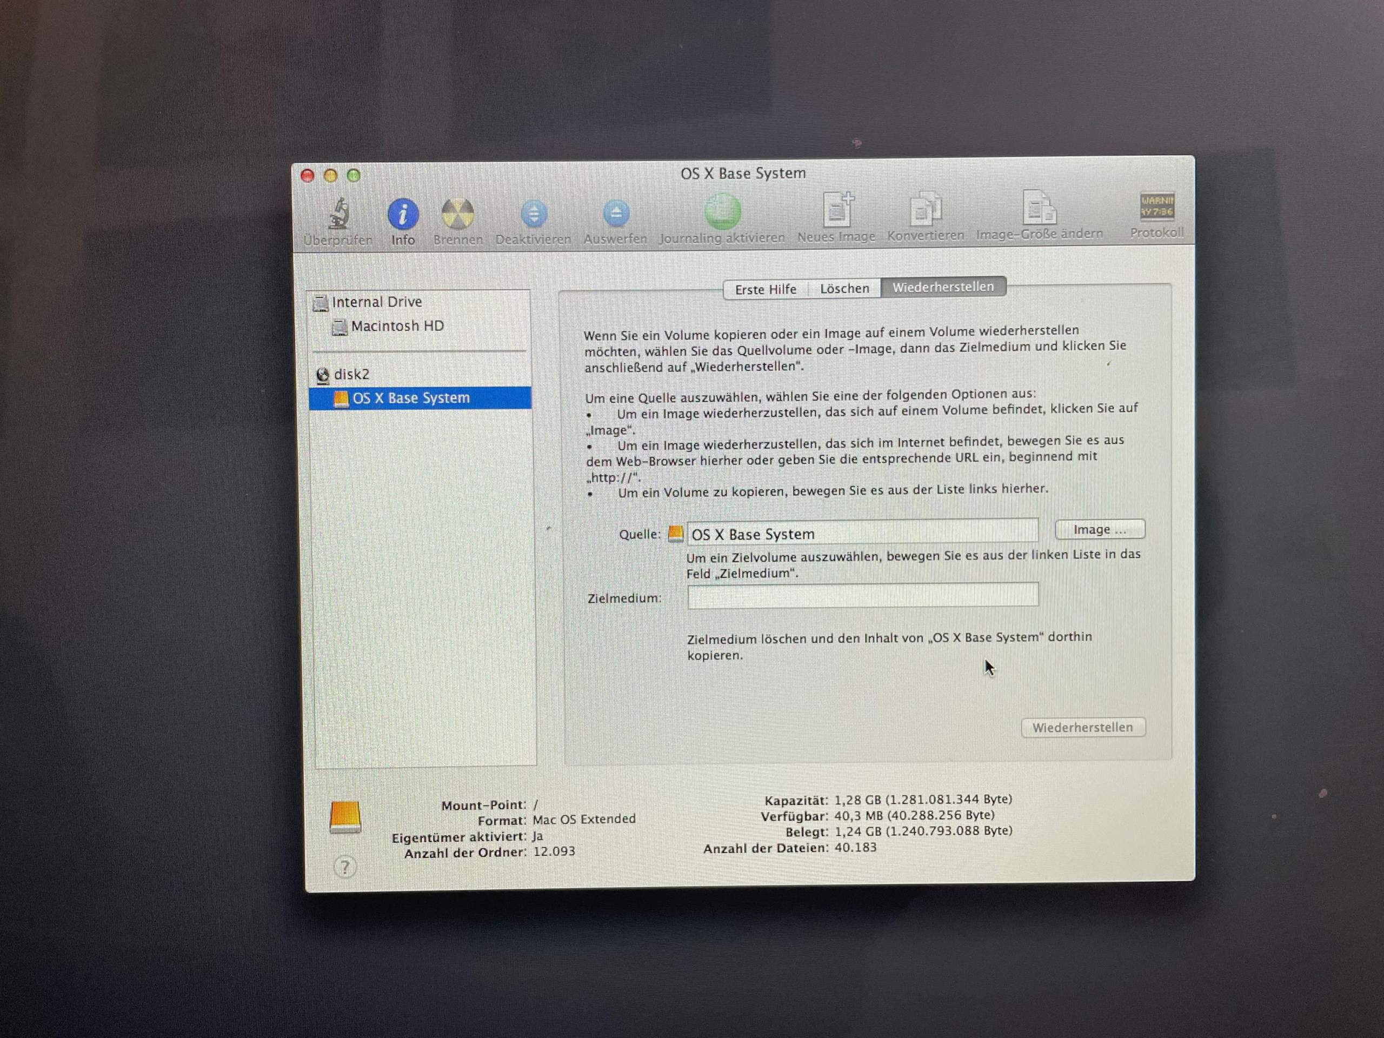The width and height of the screenshot is (1384, 1038).
Task: Click the orange disk icon next to Quelle
Action: [676, 534]
